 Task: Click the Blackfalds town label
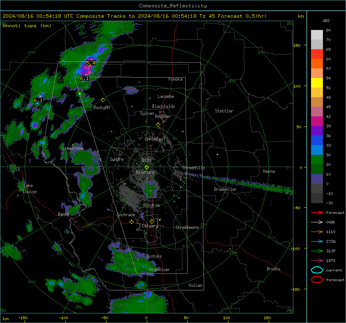(x=163, y=106)
